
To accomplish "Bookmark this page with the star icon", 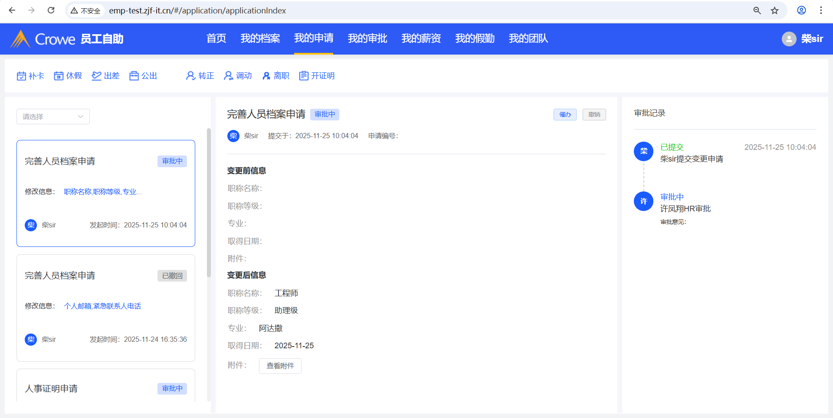I will 774,10.
